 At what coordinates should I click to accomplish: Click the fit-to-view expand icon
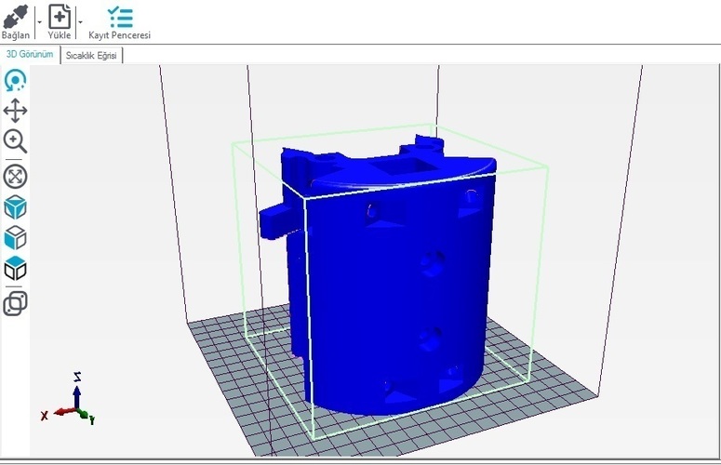(x=15, y=177)
